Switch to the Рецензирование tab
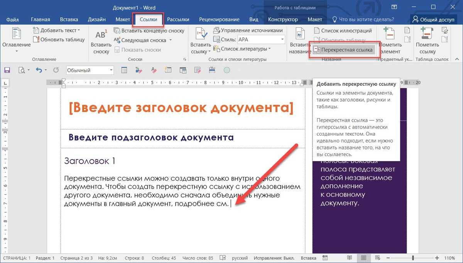This screenshot has height=263, width=463. point(219,19)
